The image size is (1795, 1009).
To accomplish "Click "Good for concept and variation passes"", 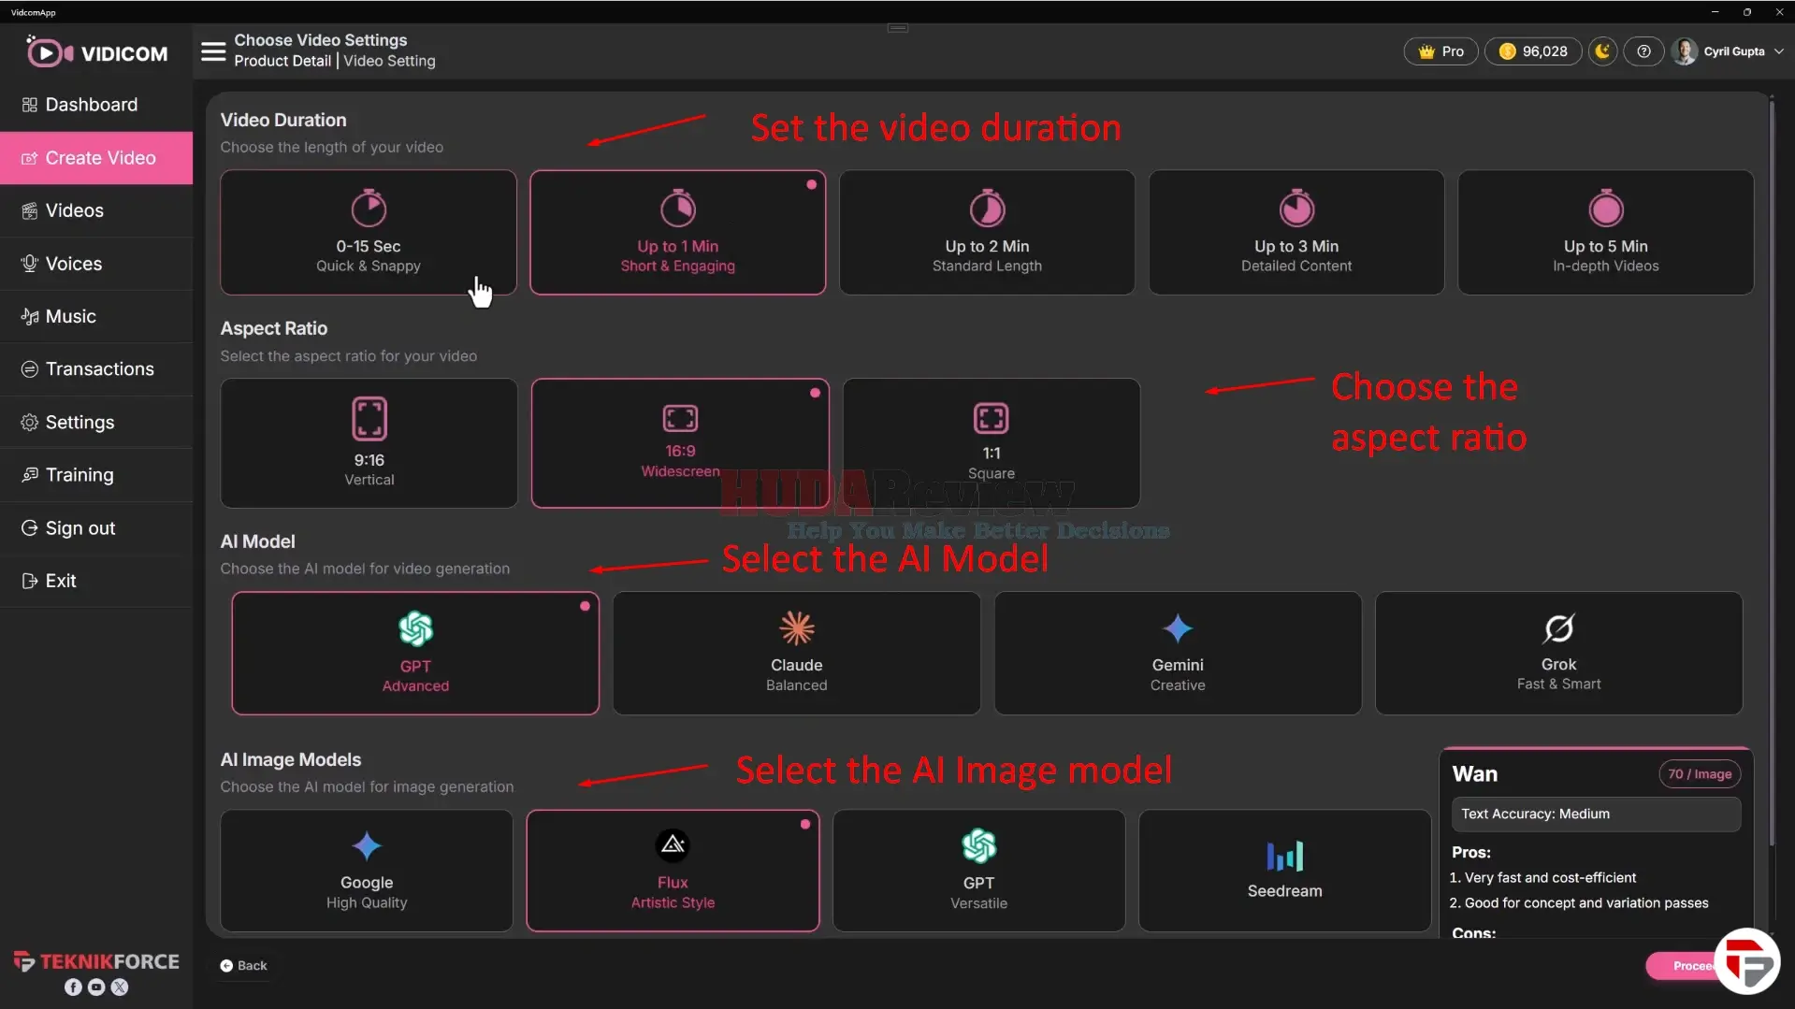I will coord(1586,903).
